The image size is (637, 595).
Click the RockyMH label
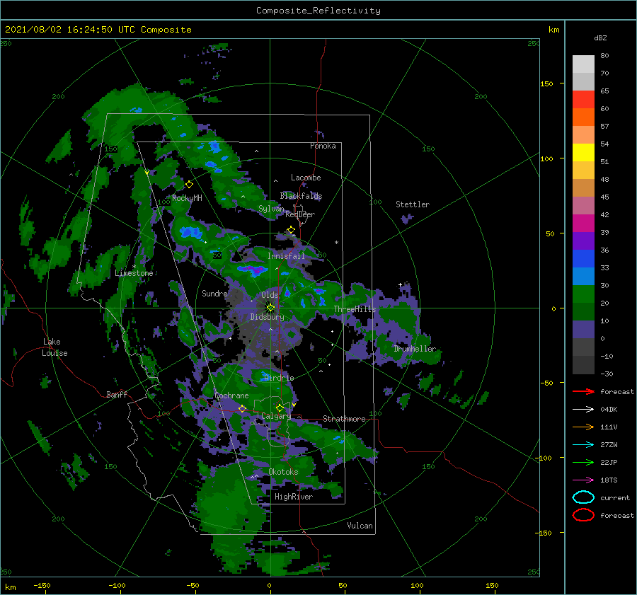click(187, 198)
